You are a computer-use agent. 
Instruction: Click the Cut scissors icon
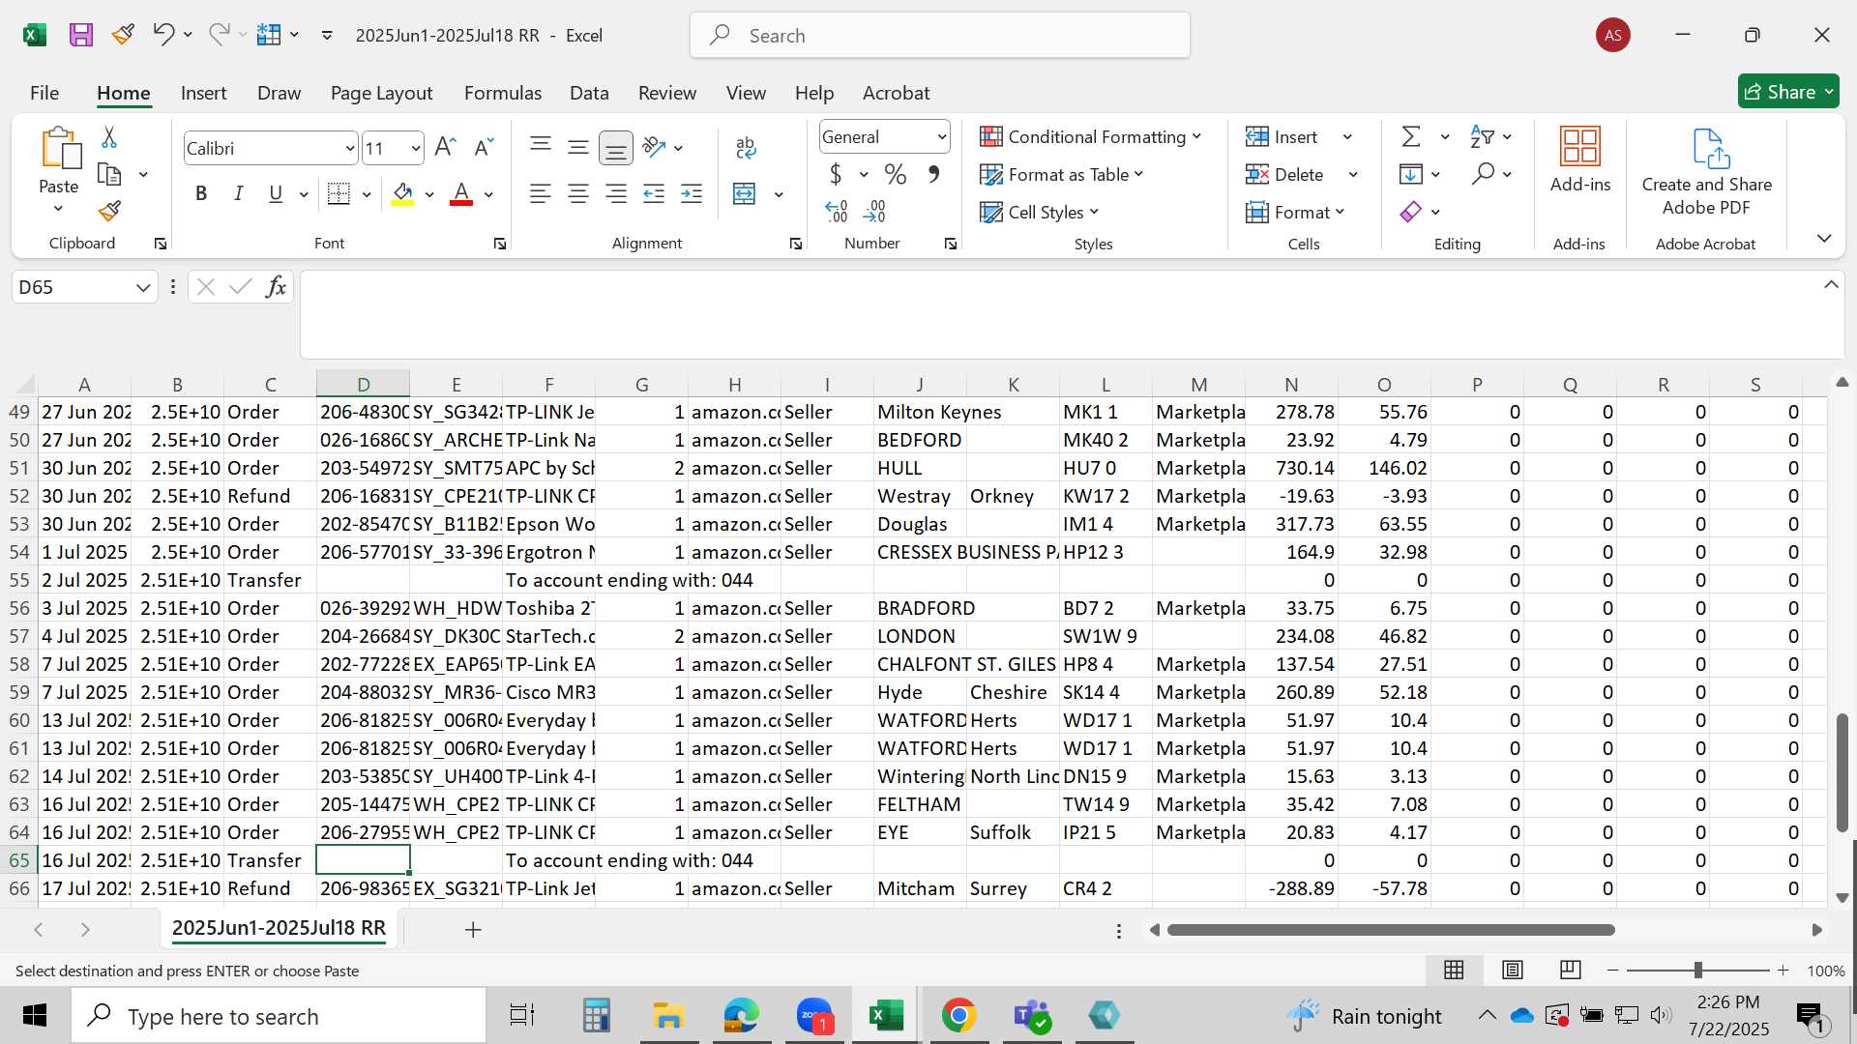[x=109, y=137]
